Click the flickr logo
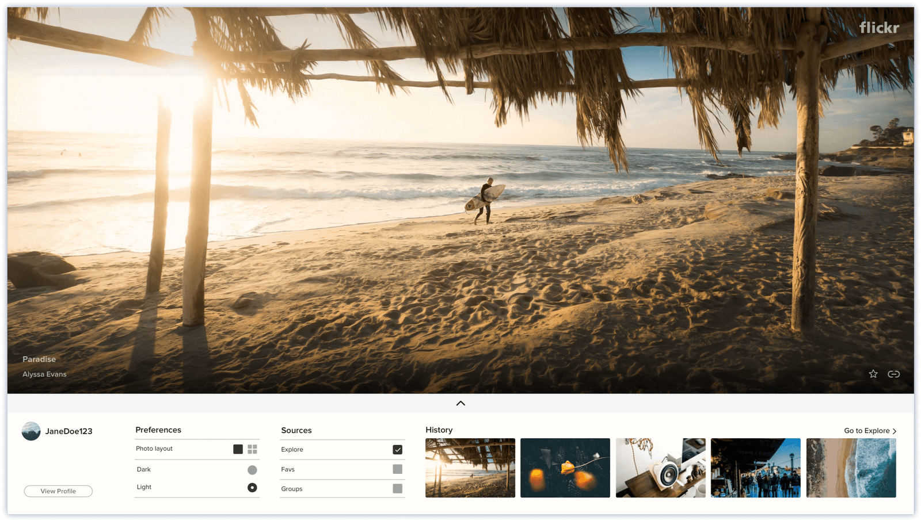This screenshot has height=521, width=921. [879, 27]
